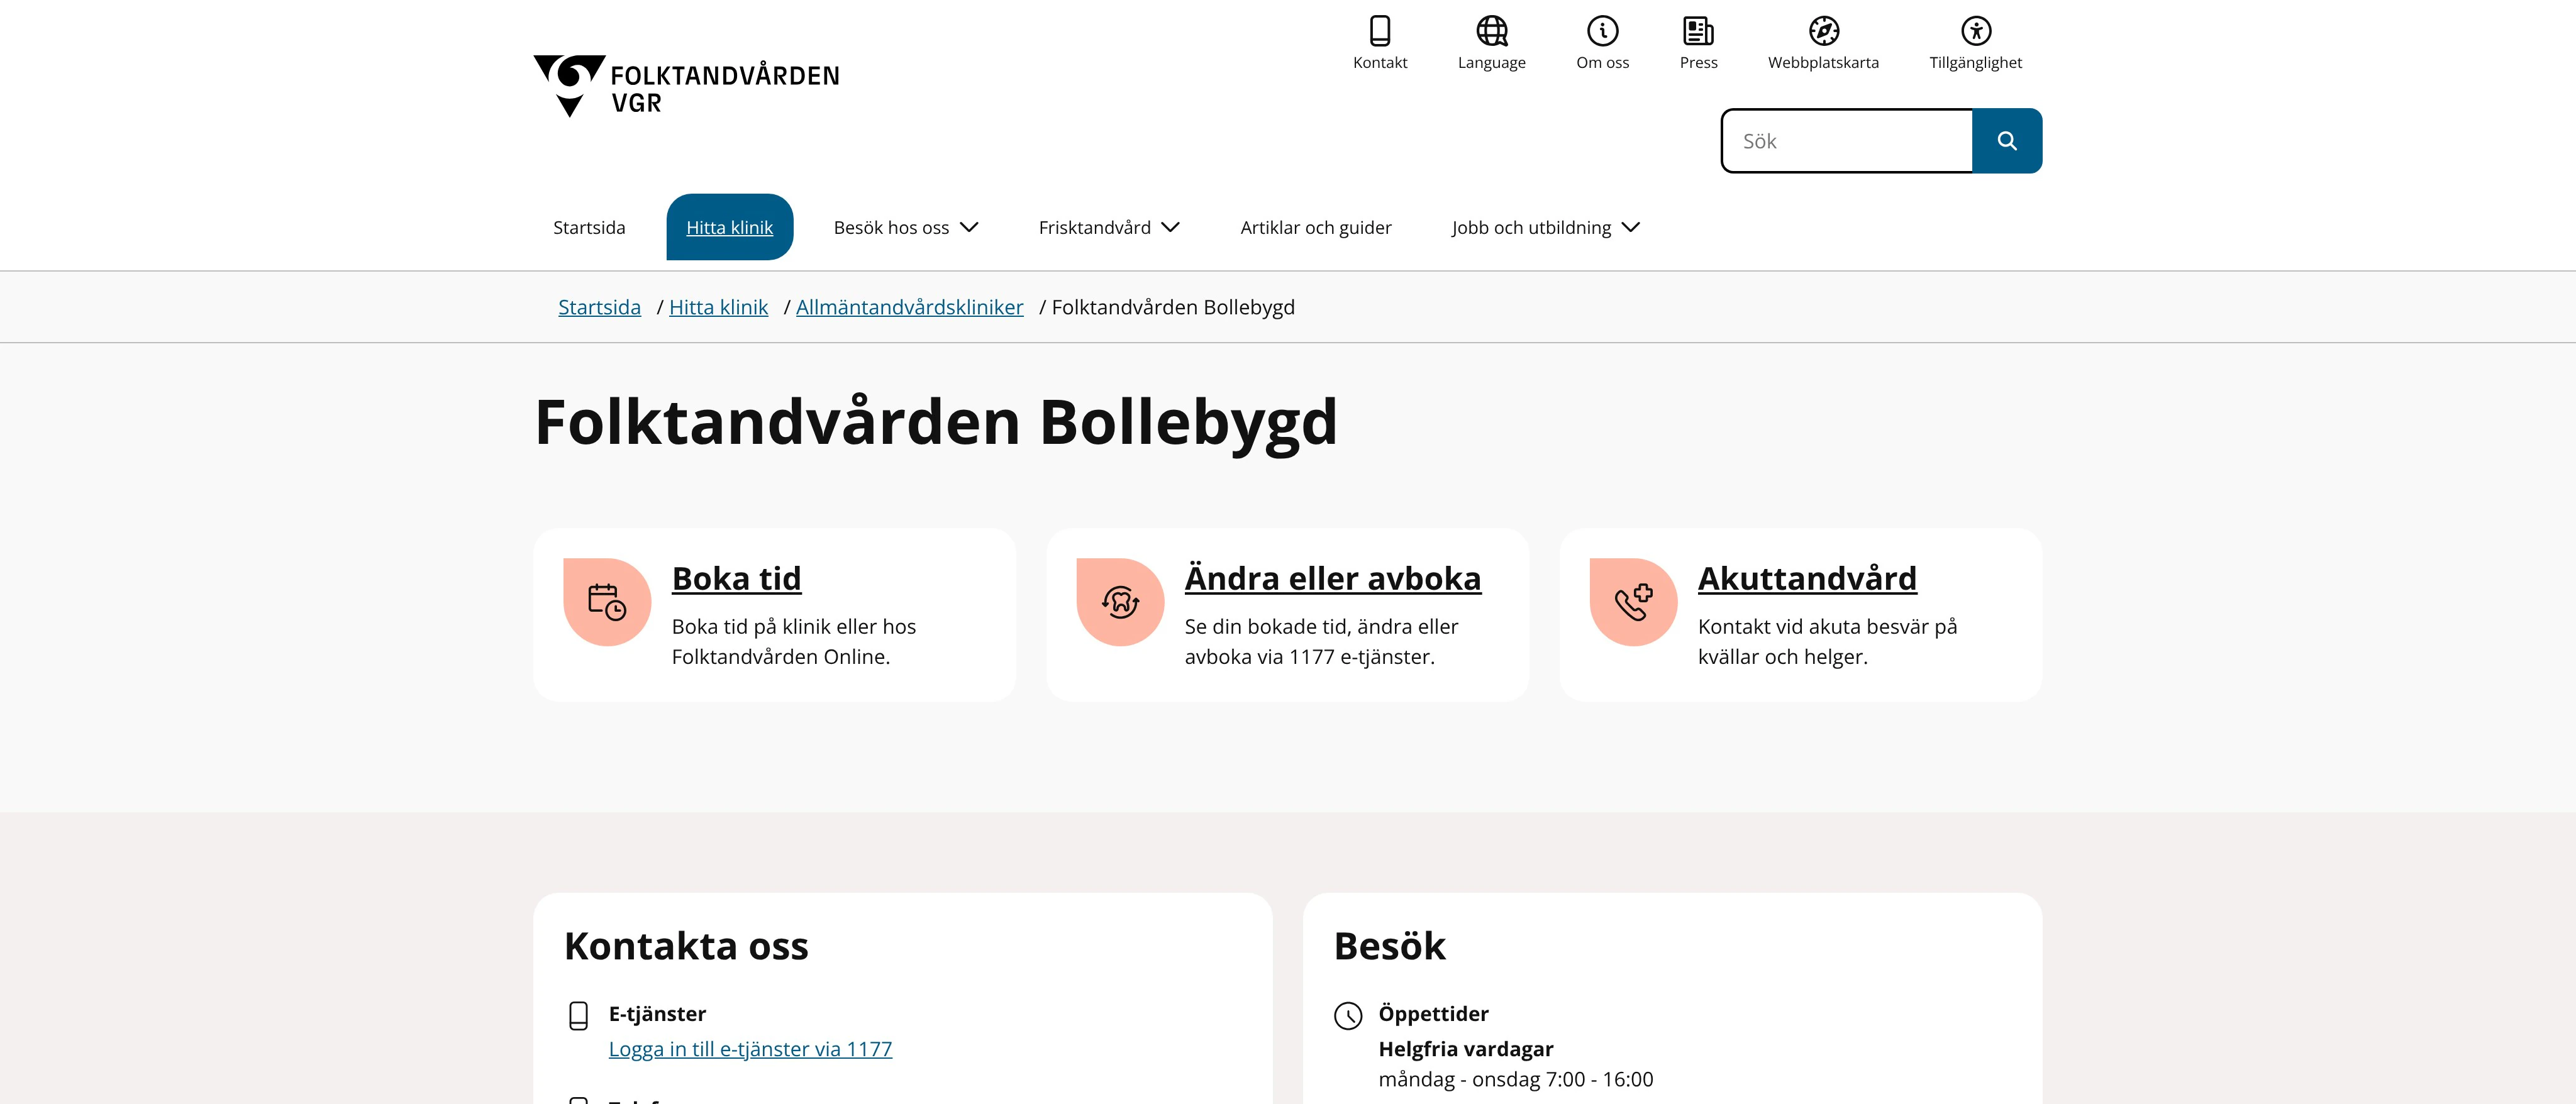
Task: Focus the Sök search field
Action: point(1847,141)
